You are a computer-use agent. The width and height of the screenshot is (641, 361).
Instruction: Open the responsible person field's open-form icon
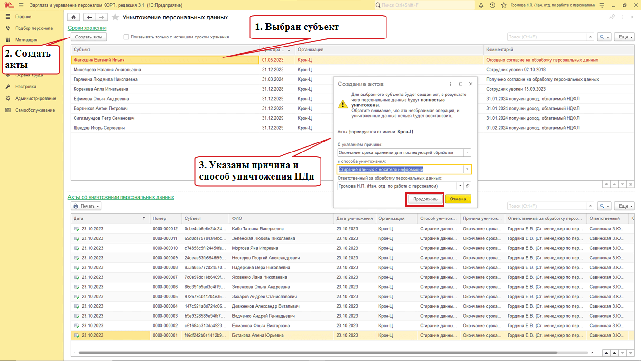pos(467,186)
